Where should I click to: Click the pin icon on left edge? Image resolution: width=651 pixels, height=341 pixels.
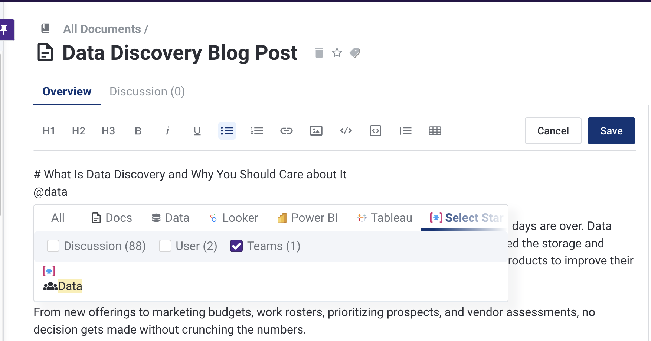4,29
